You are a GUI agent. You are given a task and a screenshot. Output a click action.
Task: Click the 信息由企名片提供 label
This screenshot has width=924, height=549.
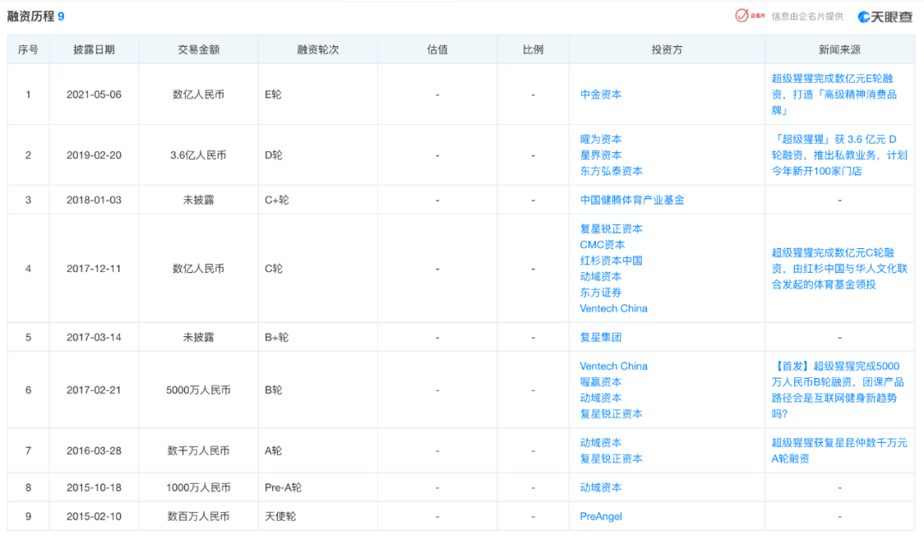(x=808, y=16)
